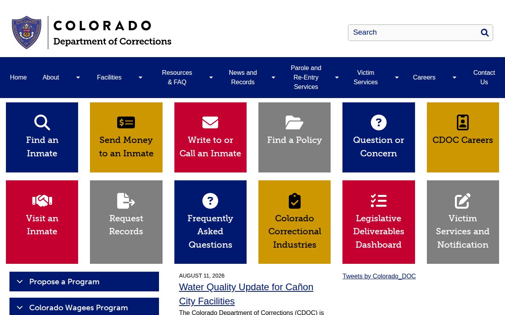This screenshot has width=505, height=315.
Task: Expand the Colorado Wagees Program accordion
Action: click(x=84, y=307)
